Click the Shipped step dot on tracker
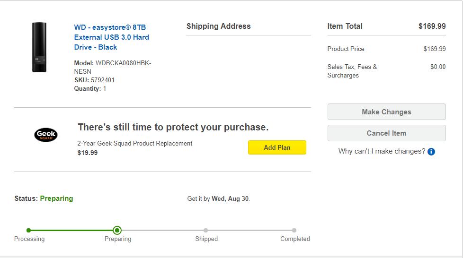The width and height of the screenshot is (463, 258). (205, 230)
